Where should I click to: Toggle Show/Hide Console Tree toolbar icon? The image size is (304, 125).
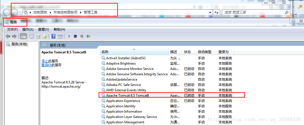[x=23, y=36]
